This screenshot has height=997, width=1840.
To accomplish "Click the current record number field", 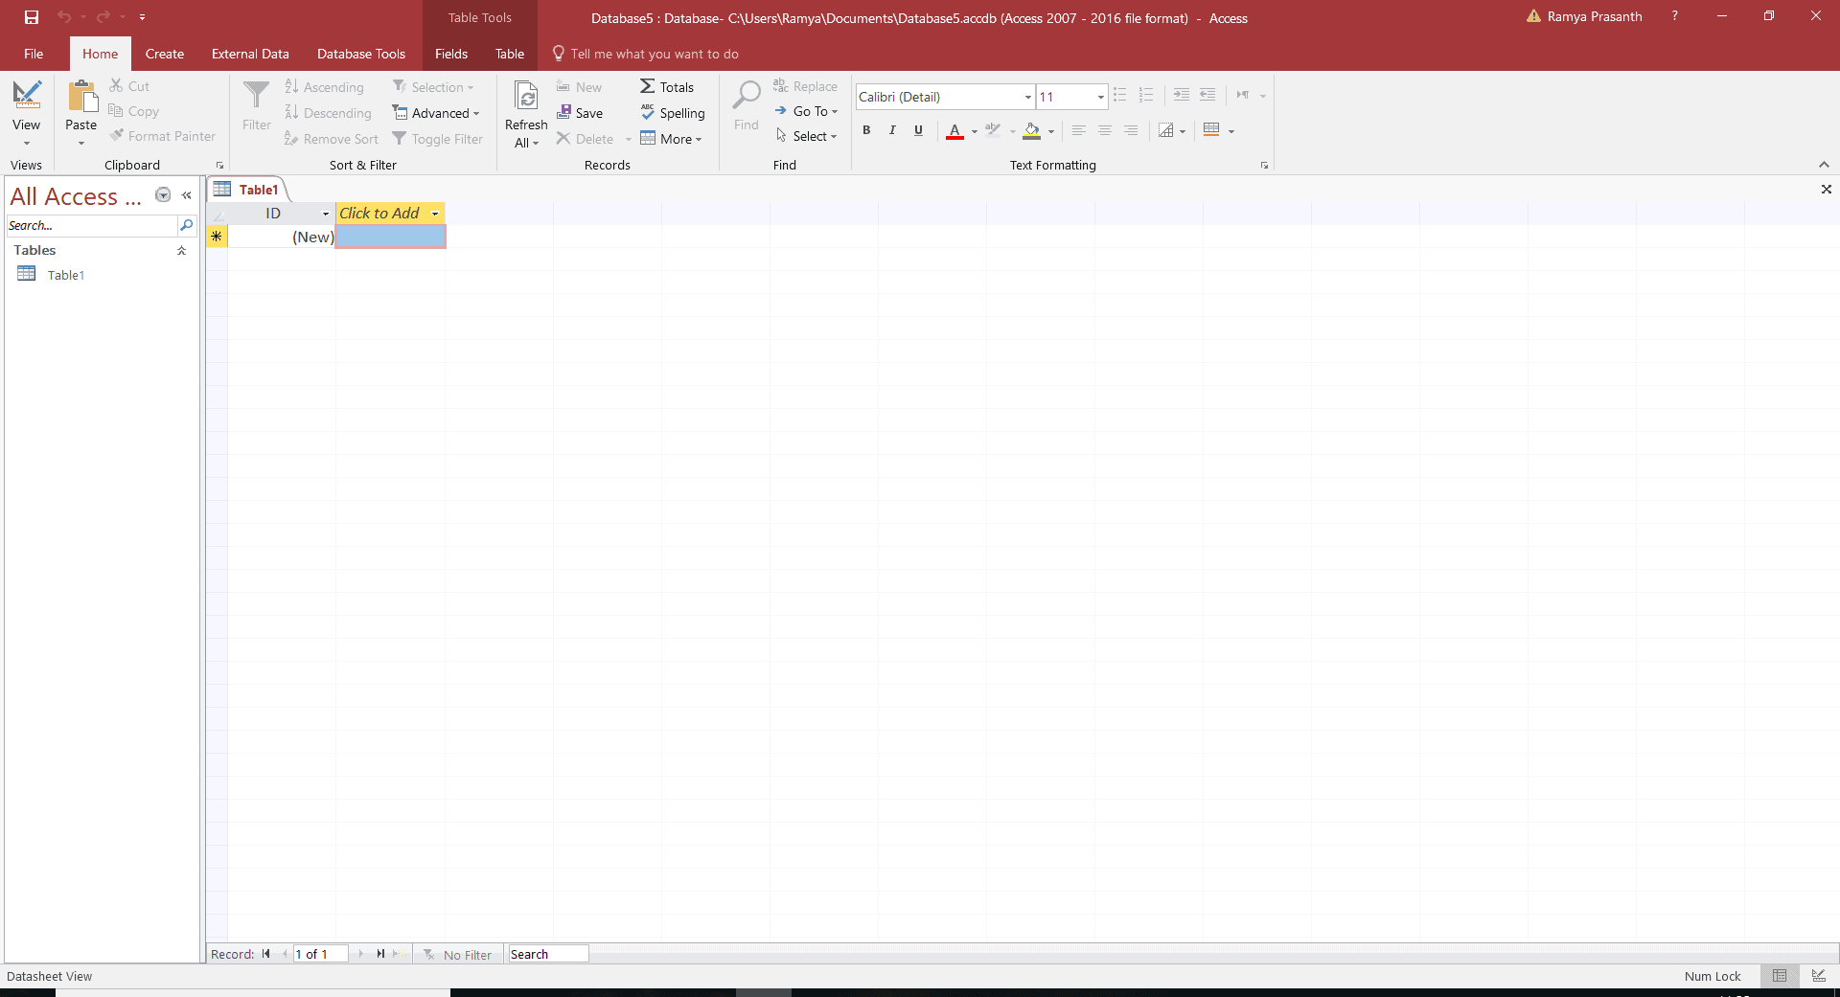I will [320, 954].
